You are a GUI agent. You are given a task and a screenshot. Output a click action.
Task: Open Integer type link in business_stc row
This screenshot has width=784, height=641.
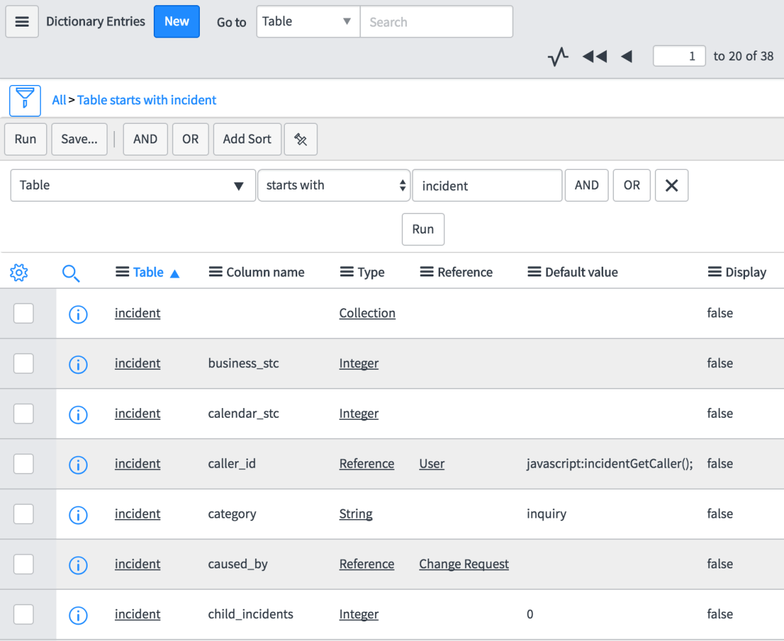click(x=359, y=363)
